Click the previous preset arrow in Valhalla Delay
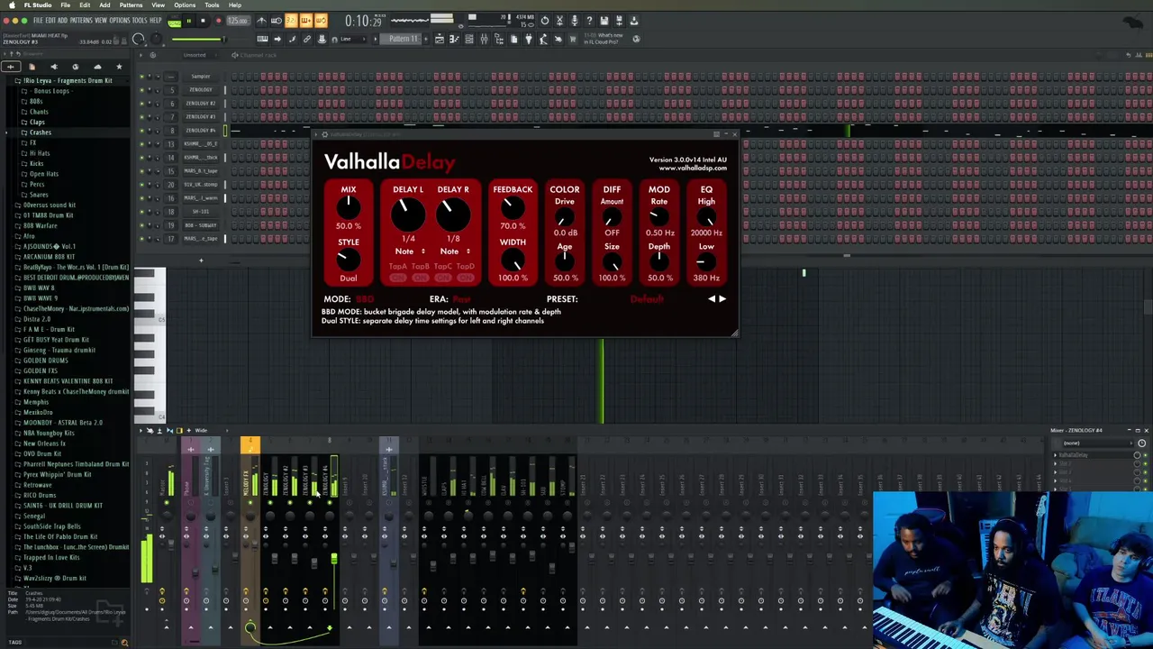Screen dimensions: 1153x649 711,299
